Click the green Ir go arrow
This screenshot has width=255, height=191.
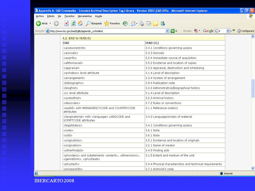(172, 31)
